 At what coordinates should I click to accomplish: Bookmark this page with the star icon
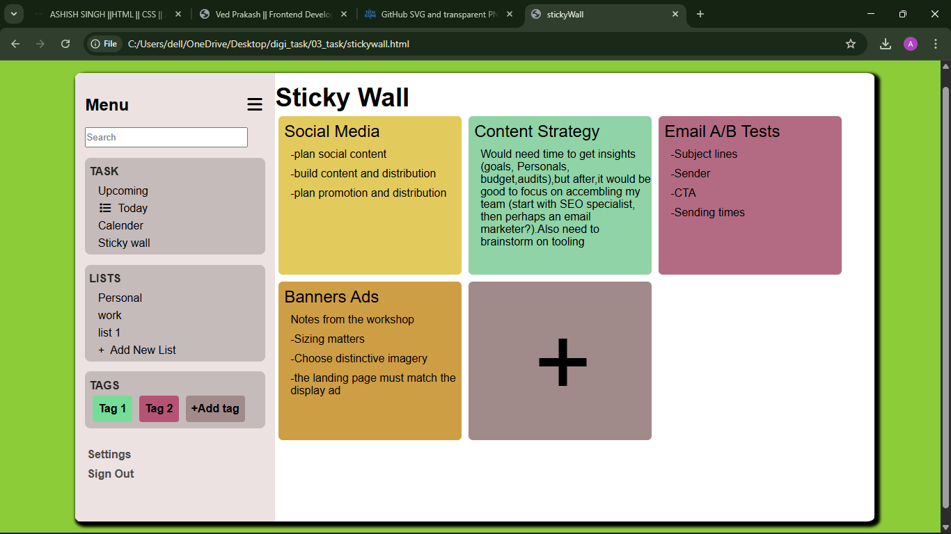tap(850, 44)
